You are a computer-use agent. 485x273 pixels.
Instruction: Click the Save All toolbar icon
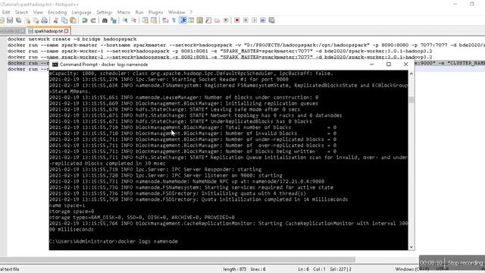click(18, 20)
